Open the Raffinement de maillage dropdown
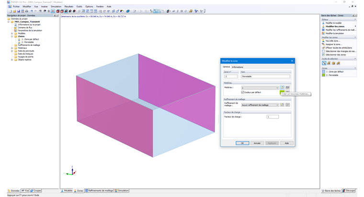This screenshot has height=197, width=364. pos(260,105)
